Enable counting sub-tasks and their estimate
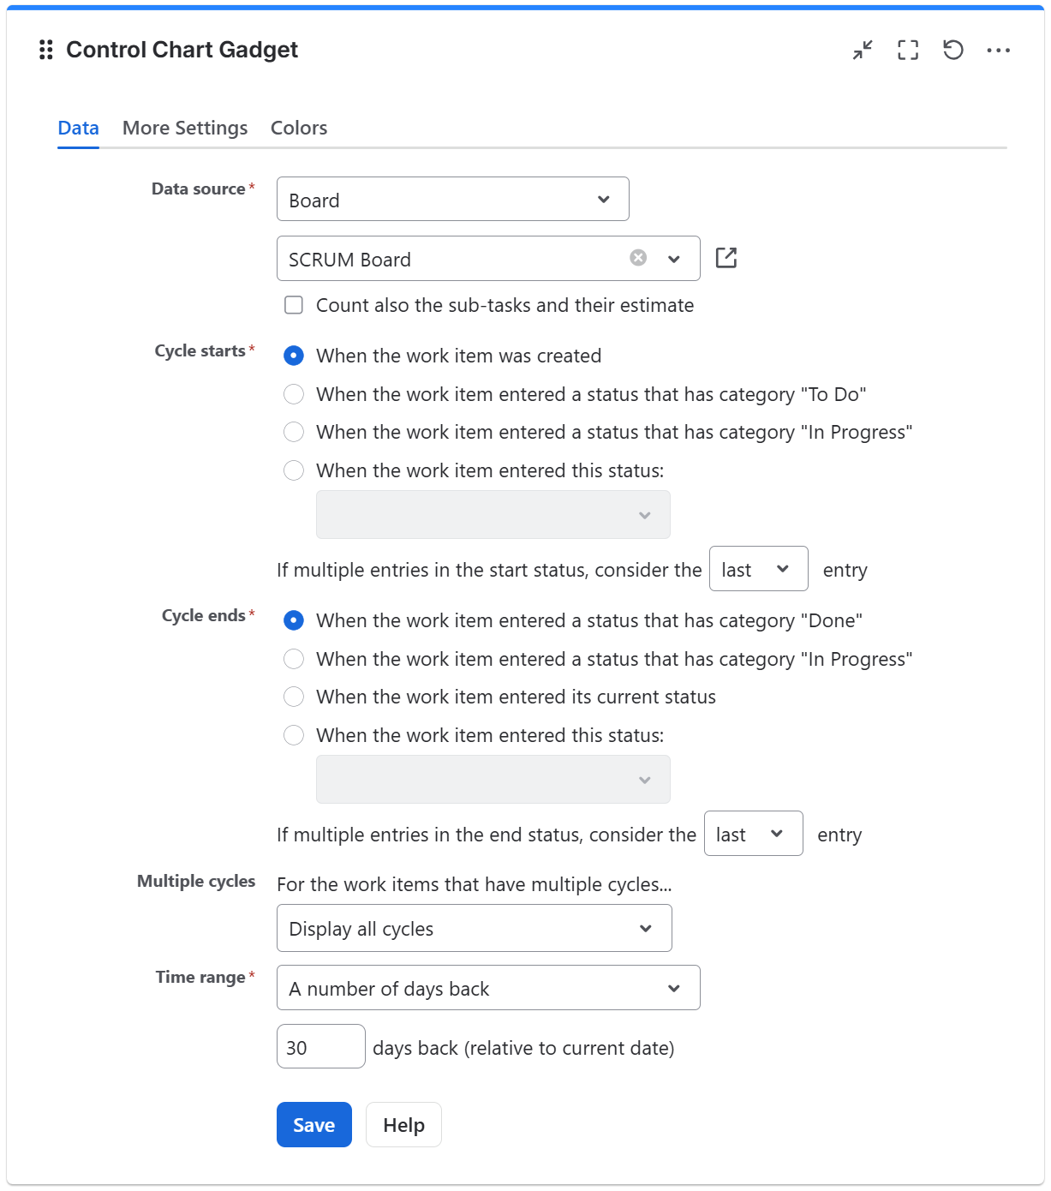The image size is (1051, 1191). (x=294, y=305)
